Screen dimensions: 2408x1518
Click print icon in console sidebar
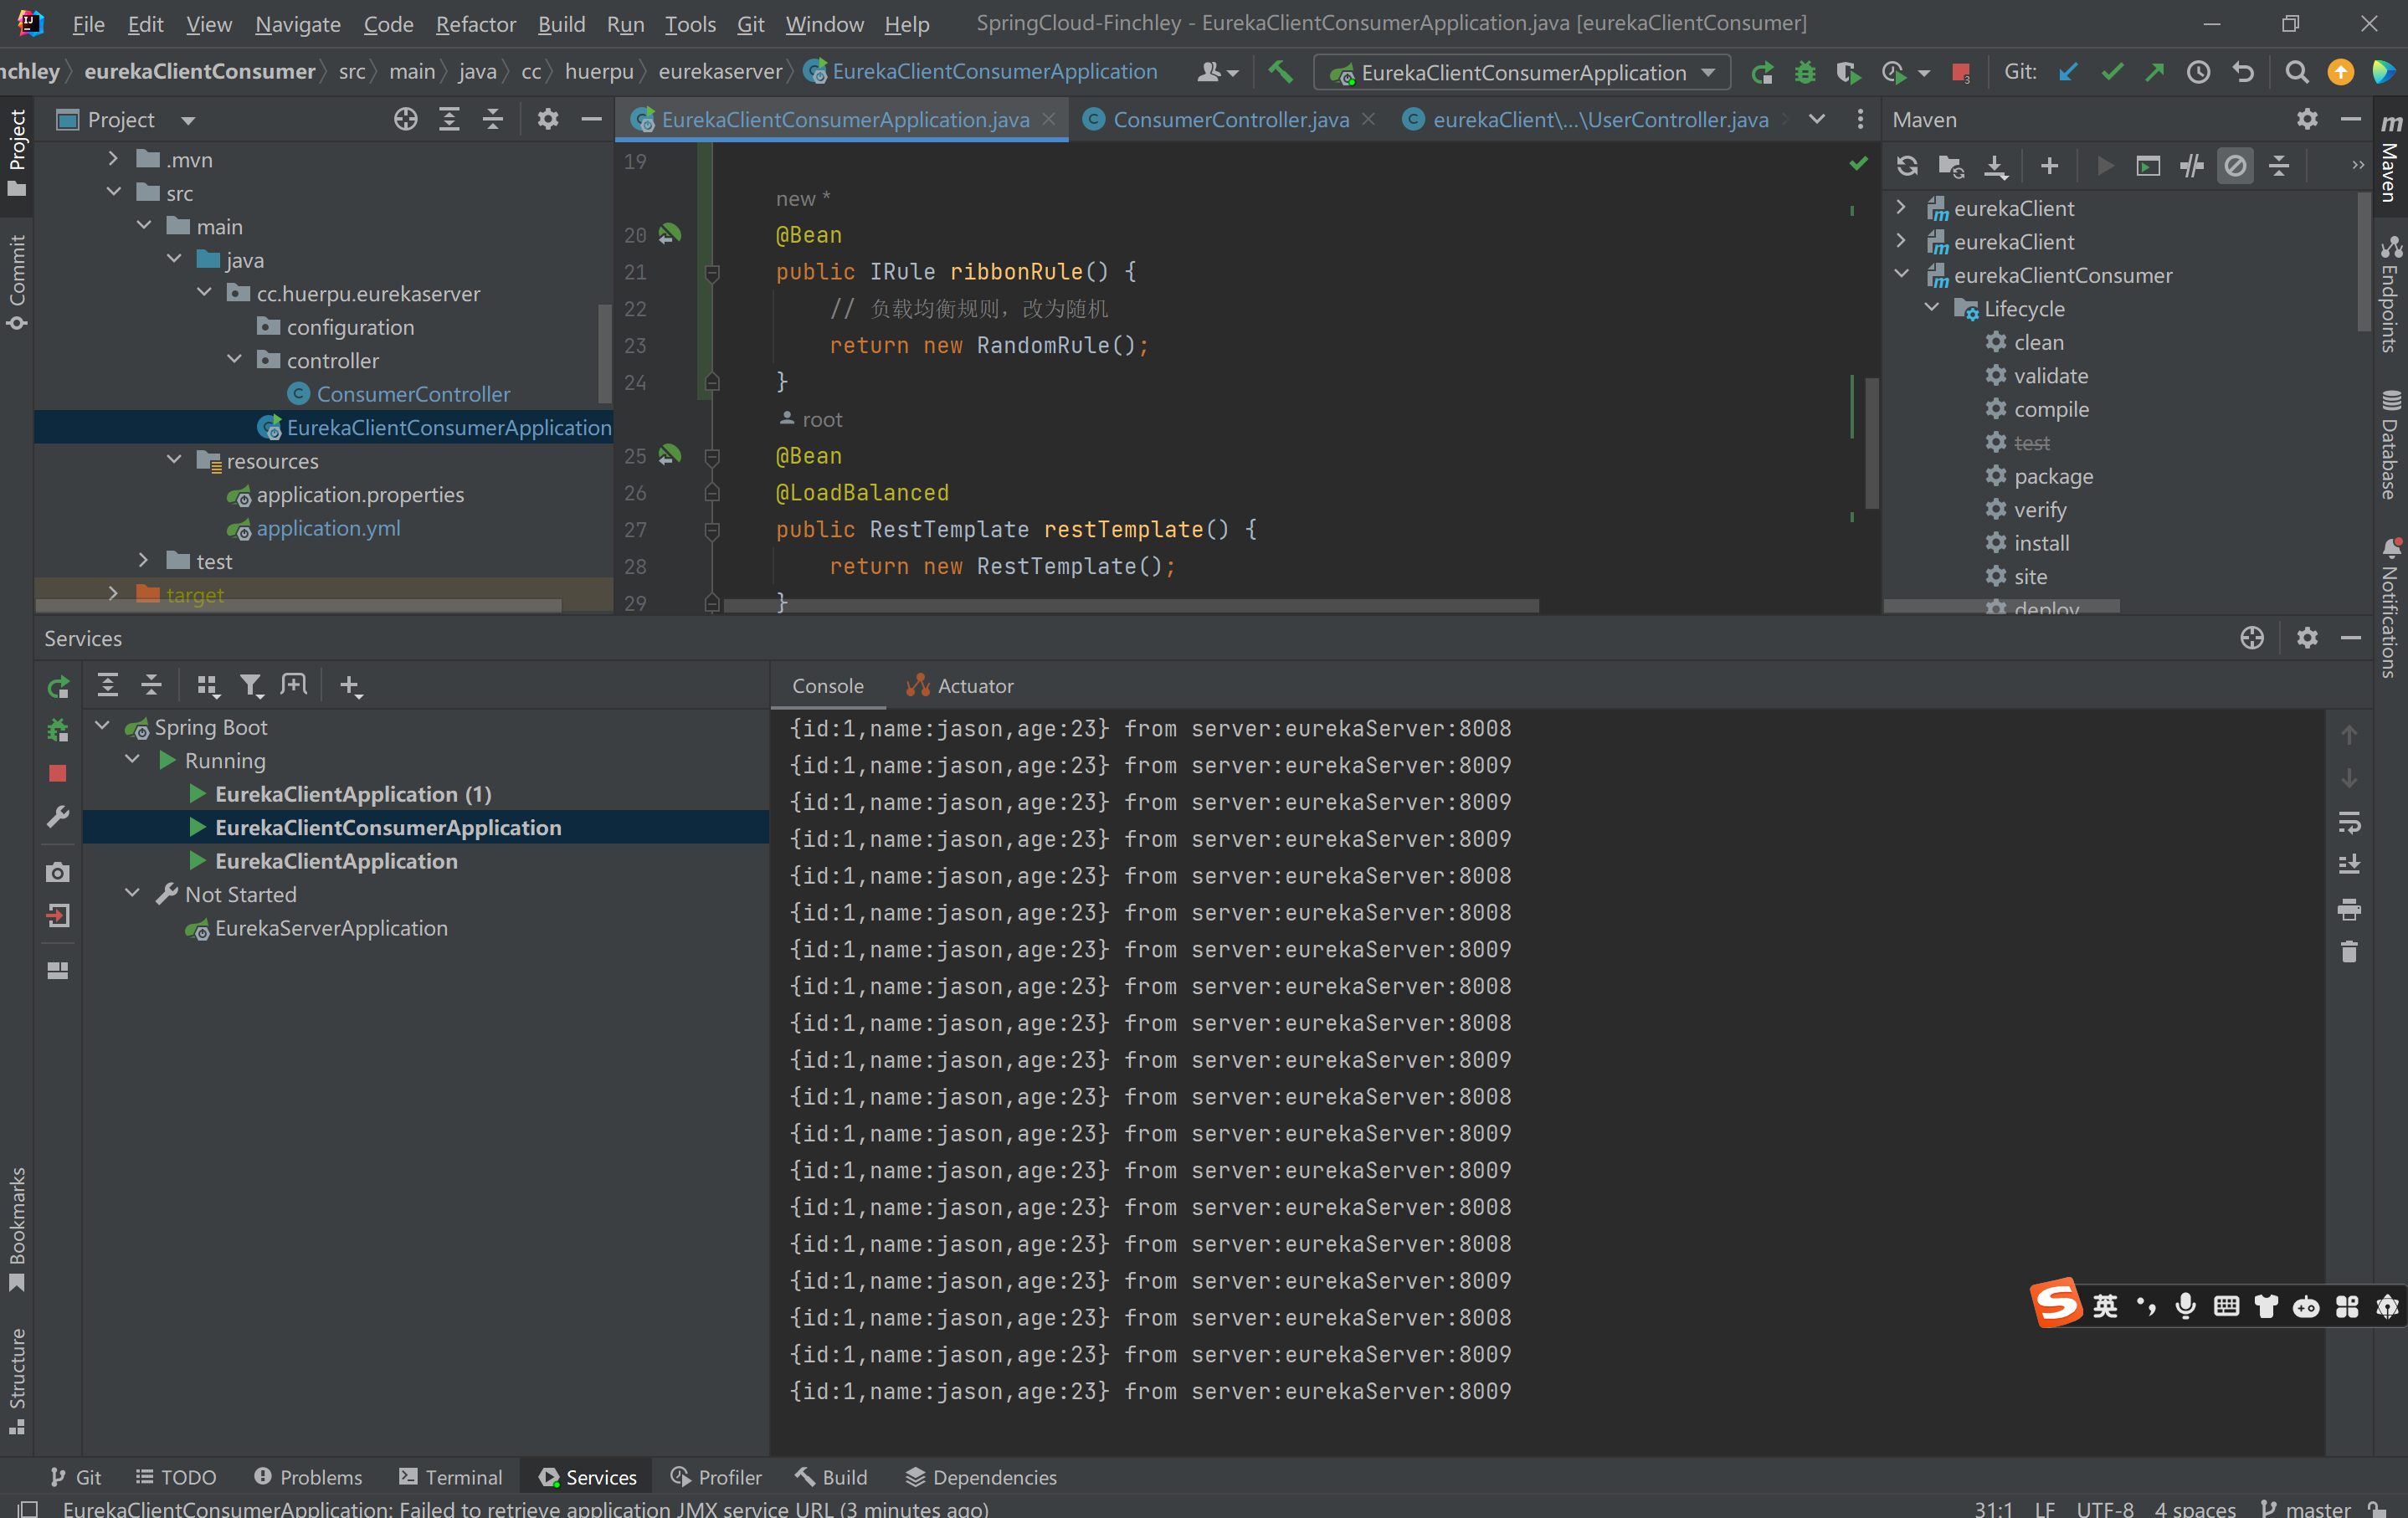pyautogui.click(x=2349, y=909)
